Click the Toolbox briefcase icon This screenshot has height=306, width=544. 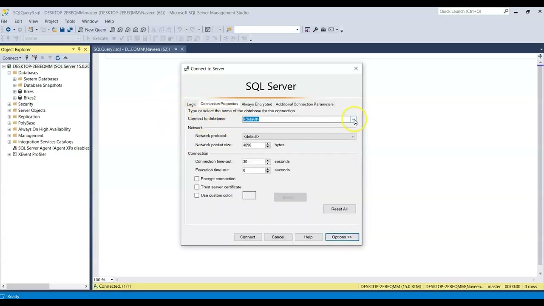pos(323,30)
